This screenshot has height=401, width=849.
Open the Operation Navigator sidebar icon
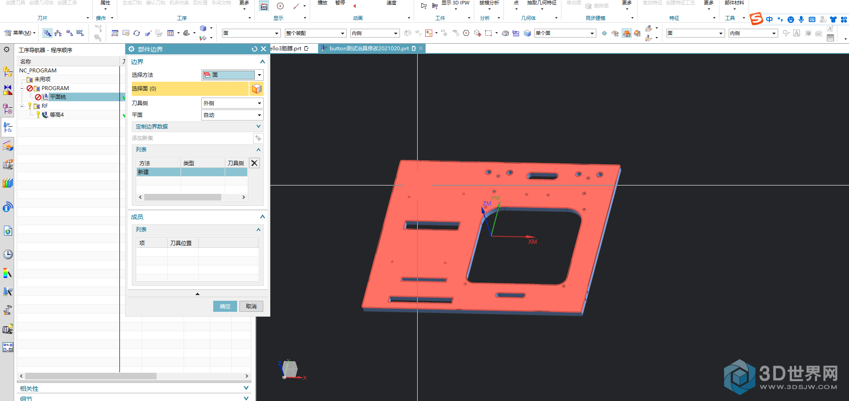[8, 127]
